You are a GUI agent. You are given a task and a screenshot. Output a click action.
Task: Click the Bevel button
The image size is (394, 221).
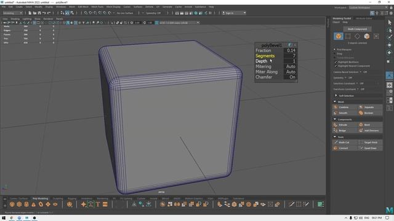[x=370, y=125]
